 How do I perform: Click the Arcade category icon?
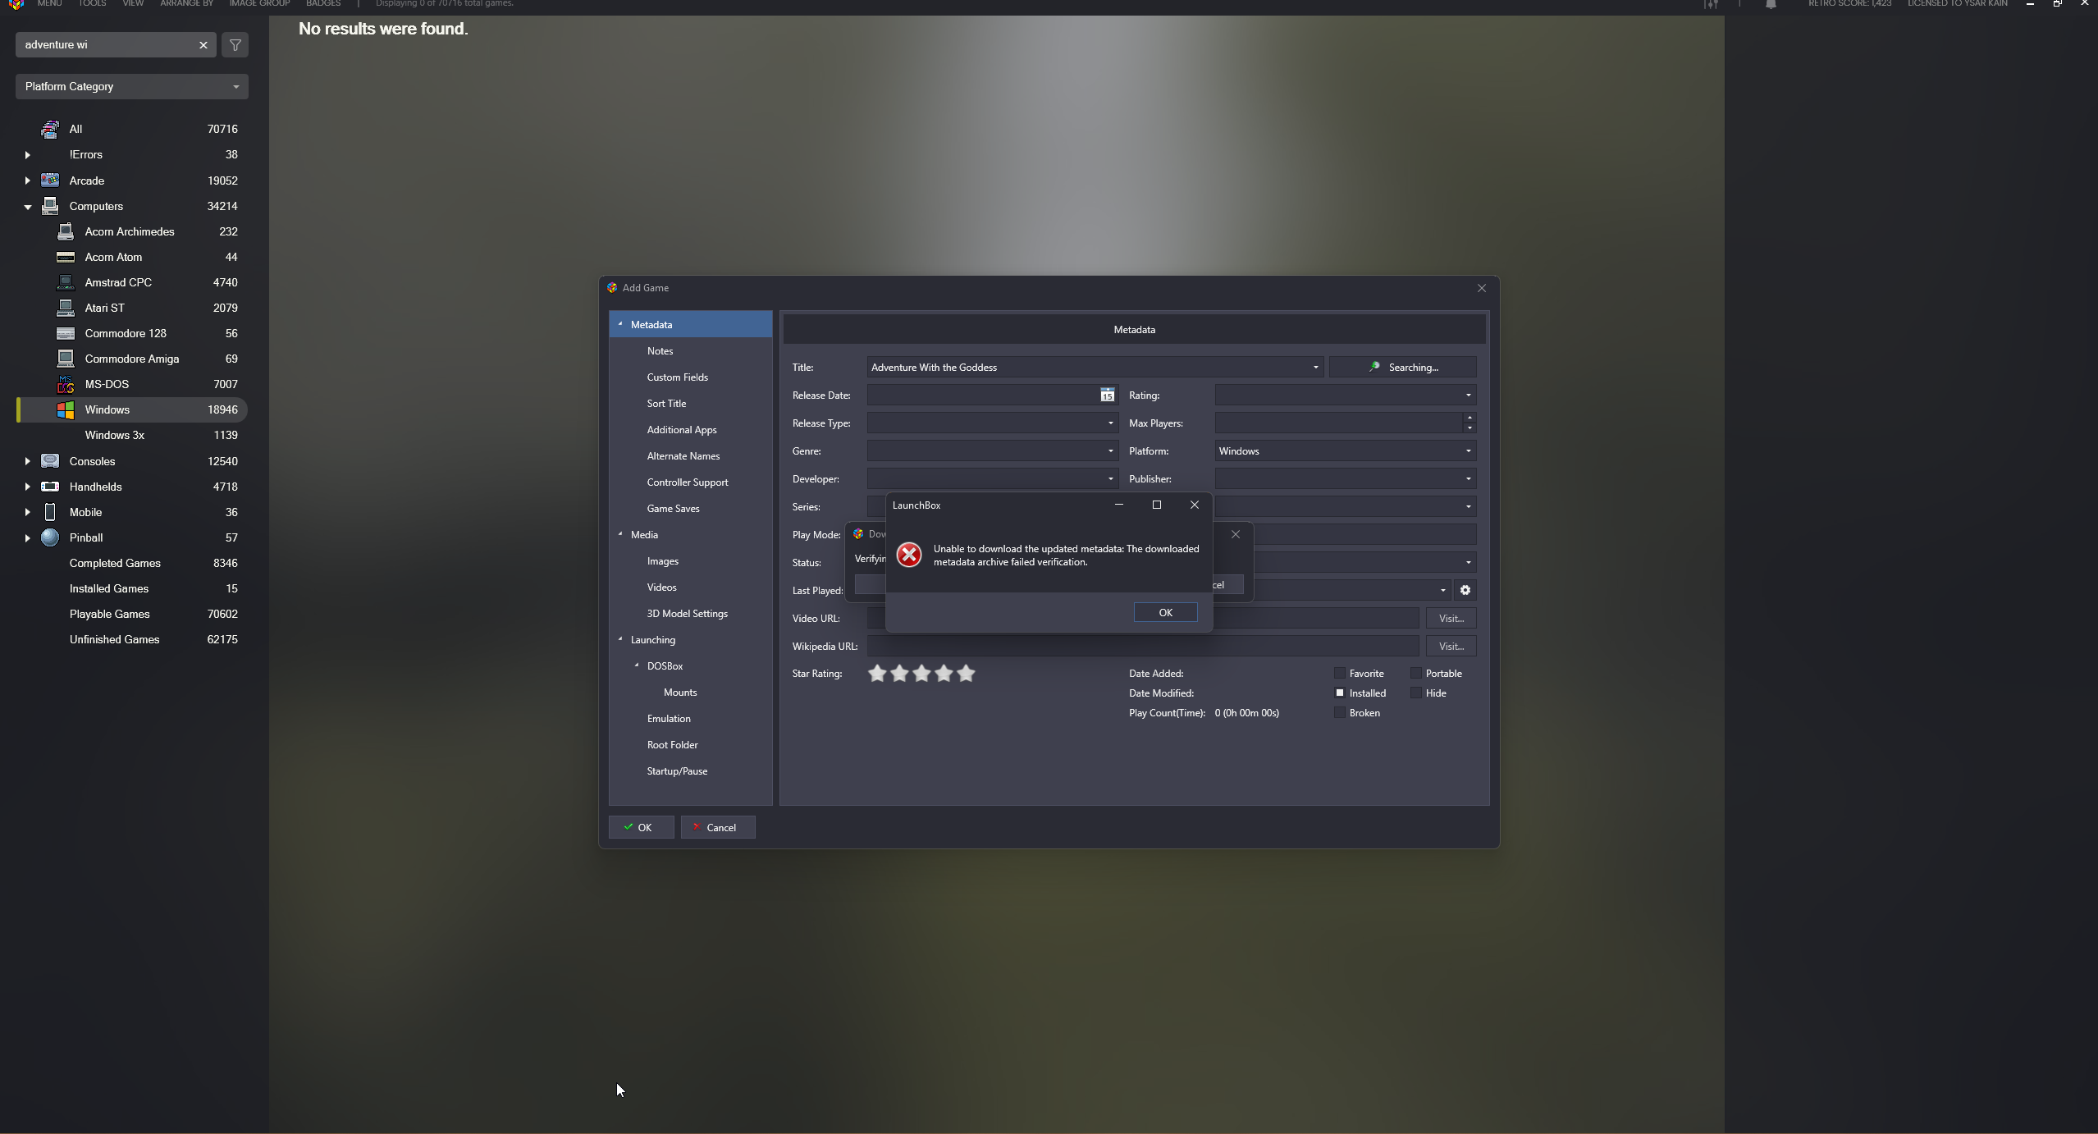tap(50, 181)
